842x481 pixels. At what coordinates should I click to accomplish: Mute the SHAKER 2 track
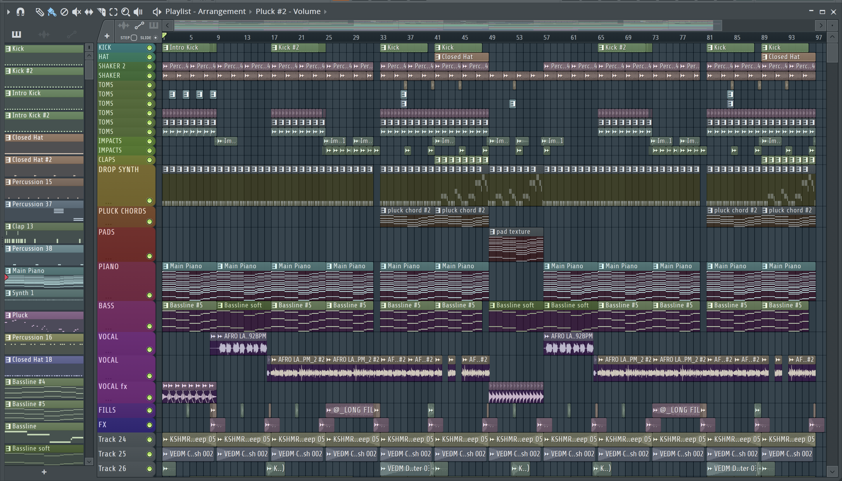click(149, 66)
